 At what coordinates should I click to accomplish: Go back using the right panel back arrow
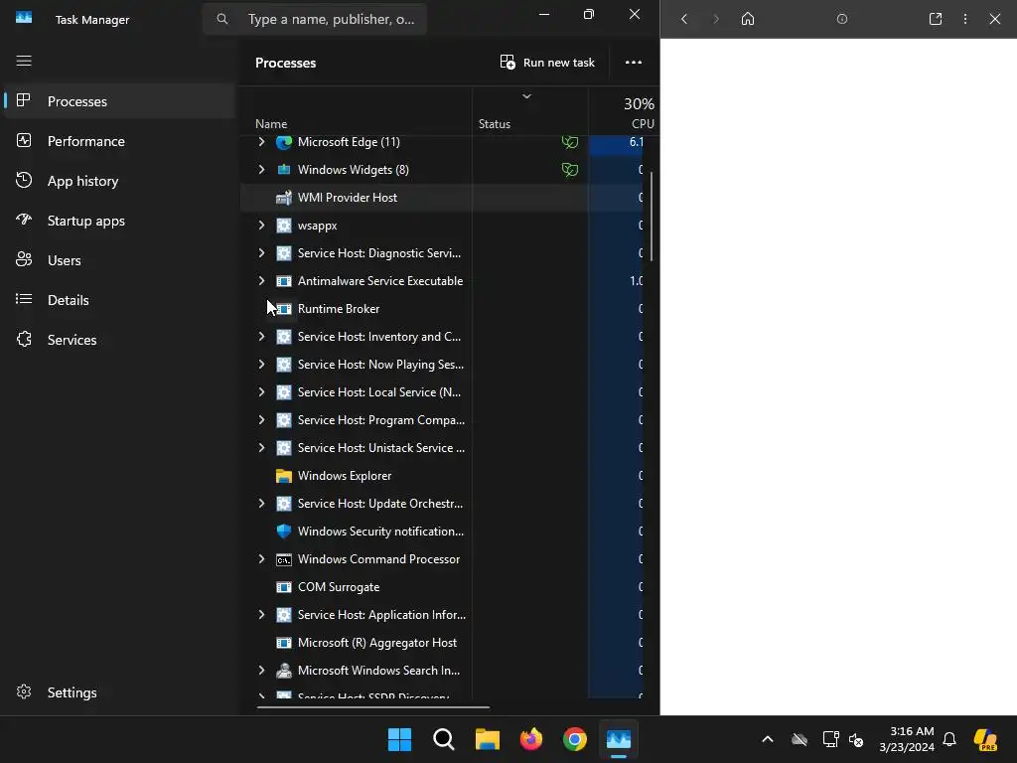click(683, 19)
